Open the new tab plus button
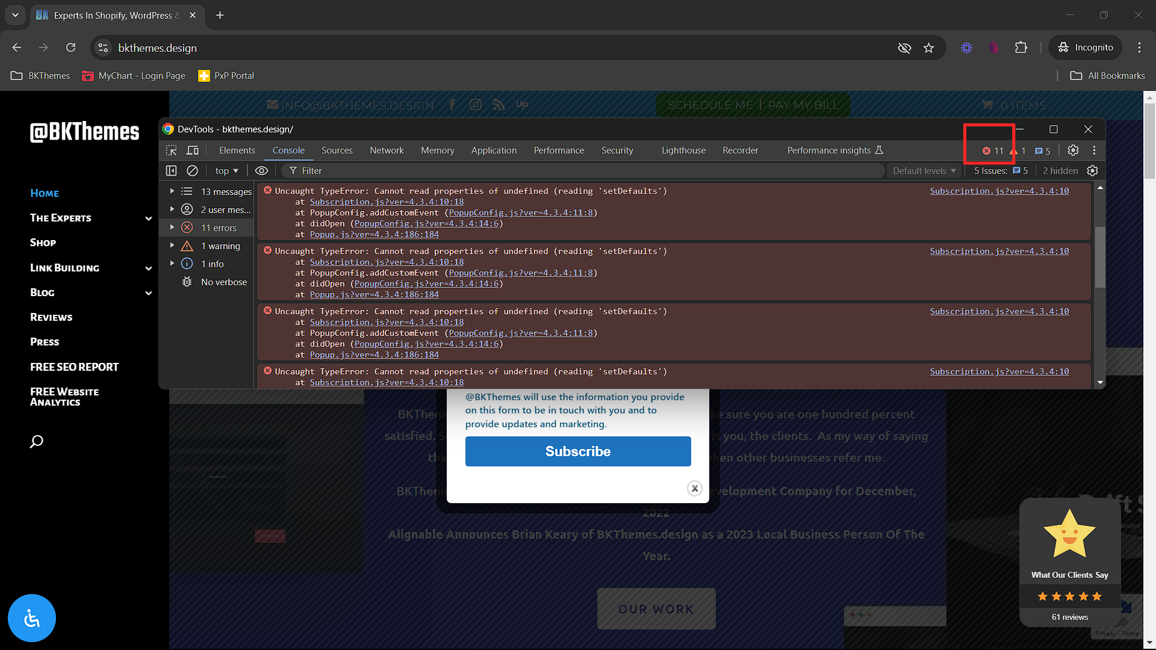This screenshot has height=650, width=1156. tap(220, 15)
